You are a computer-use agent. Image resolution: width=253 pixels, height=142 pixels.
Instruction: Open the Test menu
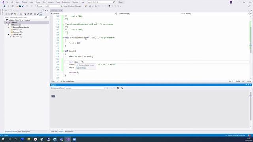point(44,2)
